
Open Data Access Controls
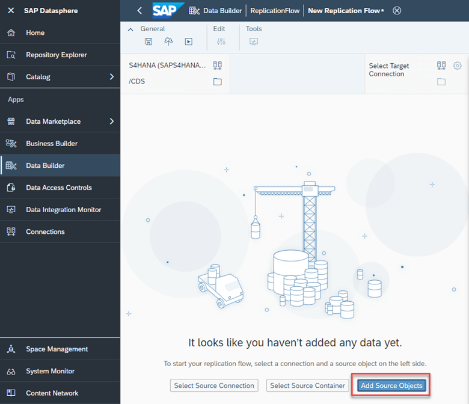tap(60, 188)
